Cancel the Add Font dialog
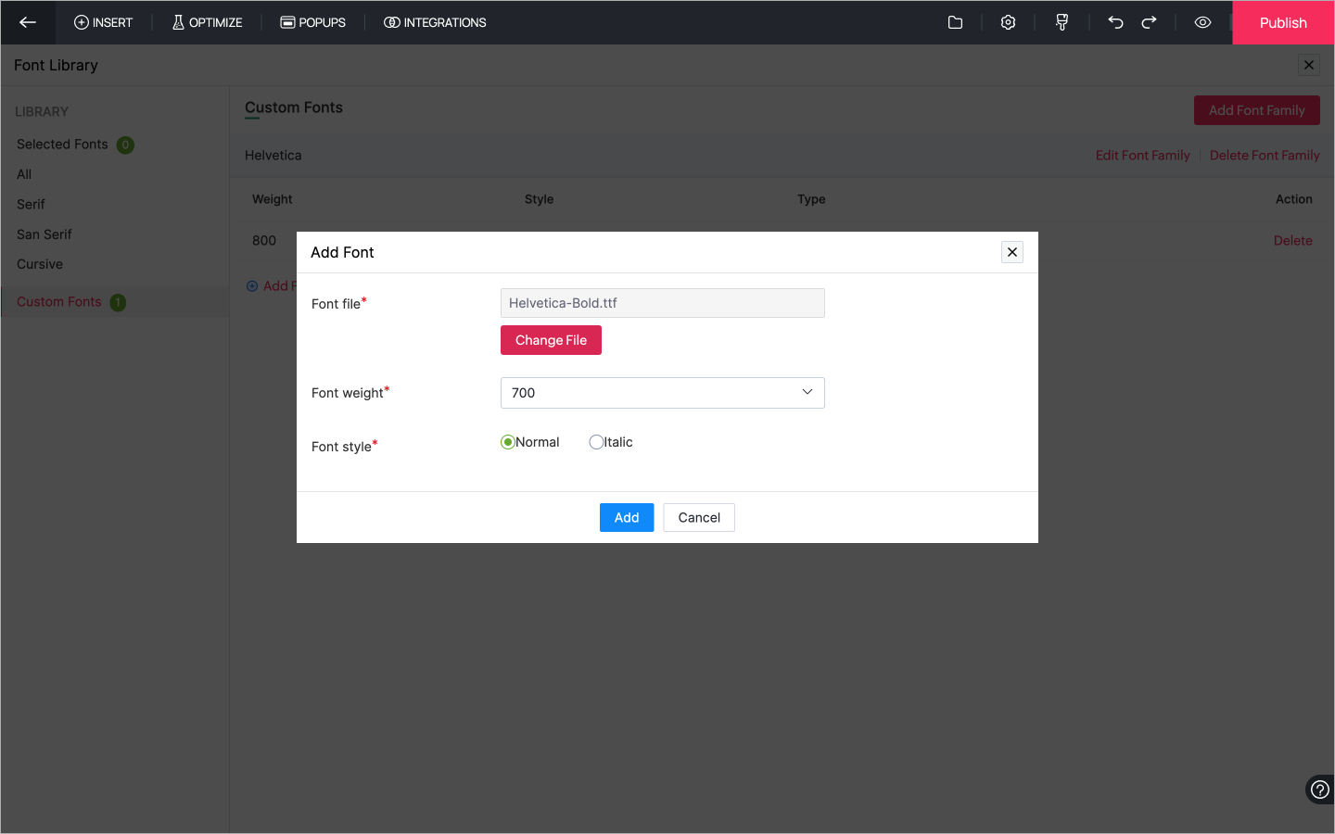Screen dimensions: 1335x834 pos(699,517)
